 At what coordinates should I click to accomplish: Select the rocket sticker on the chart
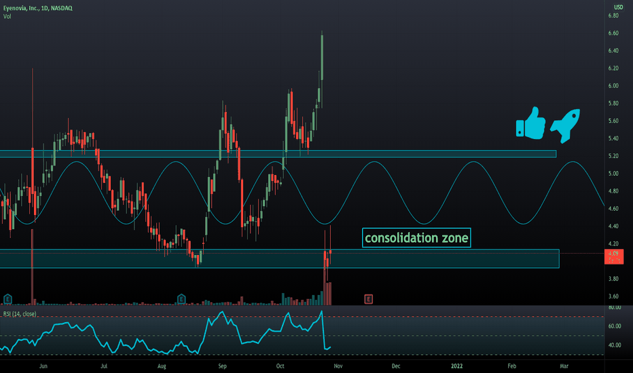(565, 125)
